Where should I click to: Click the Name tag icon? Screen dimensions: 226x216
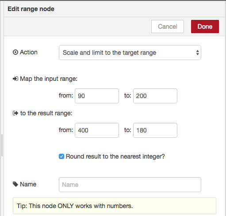pos(15,184)
